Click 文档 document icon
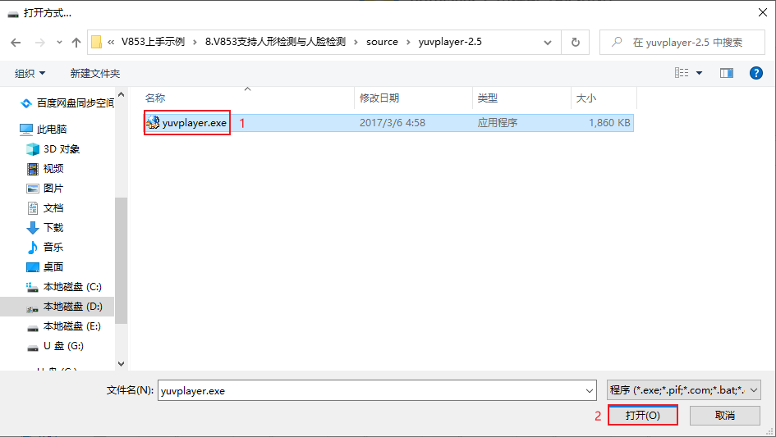The height and width of the screenshot is (437, 776). coord(33,208)
